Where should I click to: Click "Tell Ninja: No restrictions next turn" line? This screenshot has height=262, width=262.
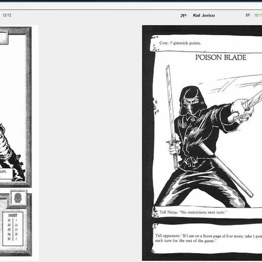click(193, 212)
